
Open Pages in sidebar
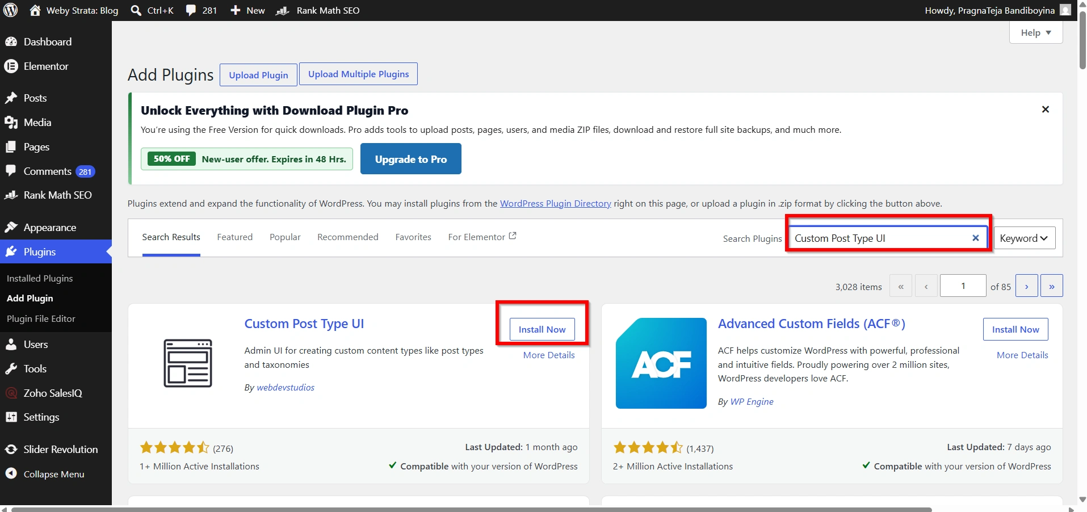(x=56, y=147)
